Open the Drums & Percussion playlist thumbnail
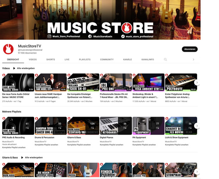The height and width of the screenshot is (179, 219). point(51,126)
